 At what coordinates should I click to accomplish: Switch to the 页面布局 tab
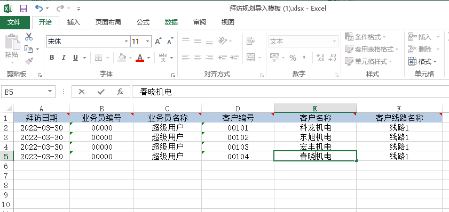click(x=108, y=22)
